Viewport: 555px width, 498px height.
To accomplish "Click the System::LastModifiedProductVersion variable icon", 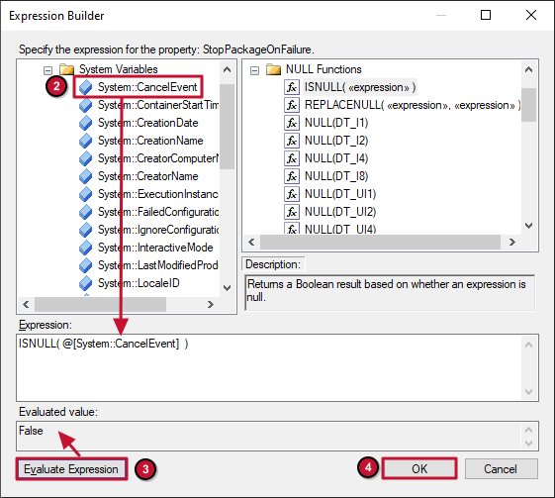I will point(86,265).
